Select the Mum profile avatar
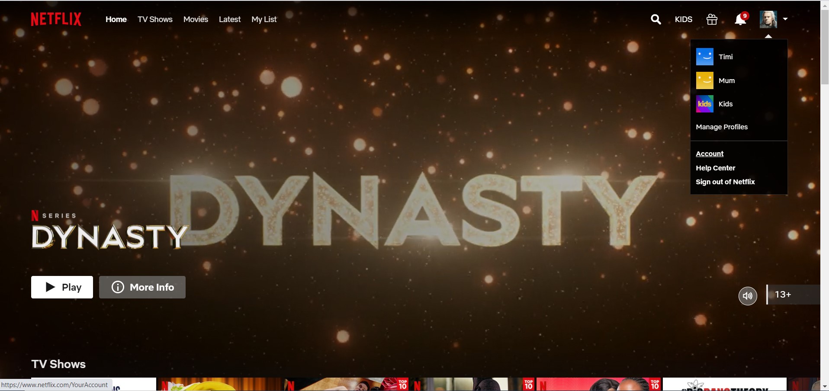Screen dimensions: 829x391 704,80
